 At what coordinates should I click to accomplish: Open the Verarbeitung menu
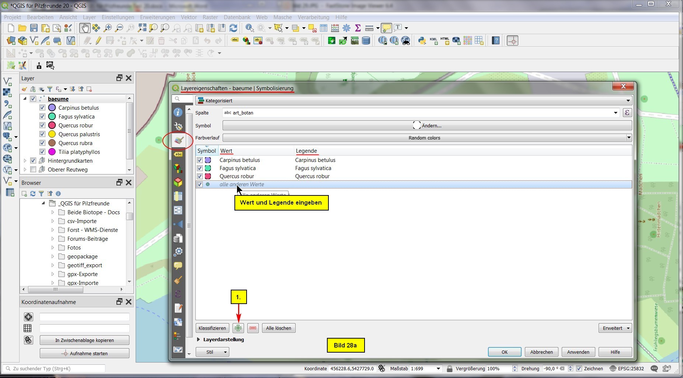tap(313, 17)
